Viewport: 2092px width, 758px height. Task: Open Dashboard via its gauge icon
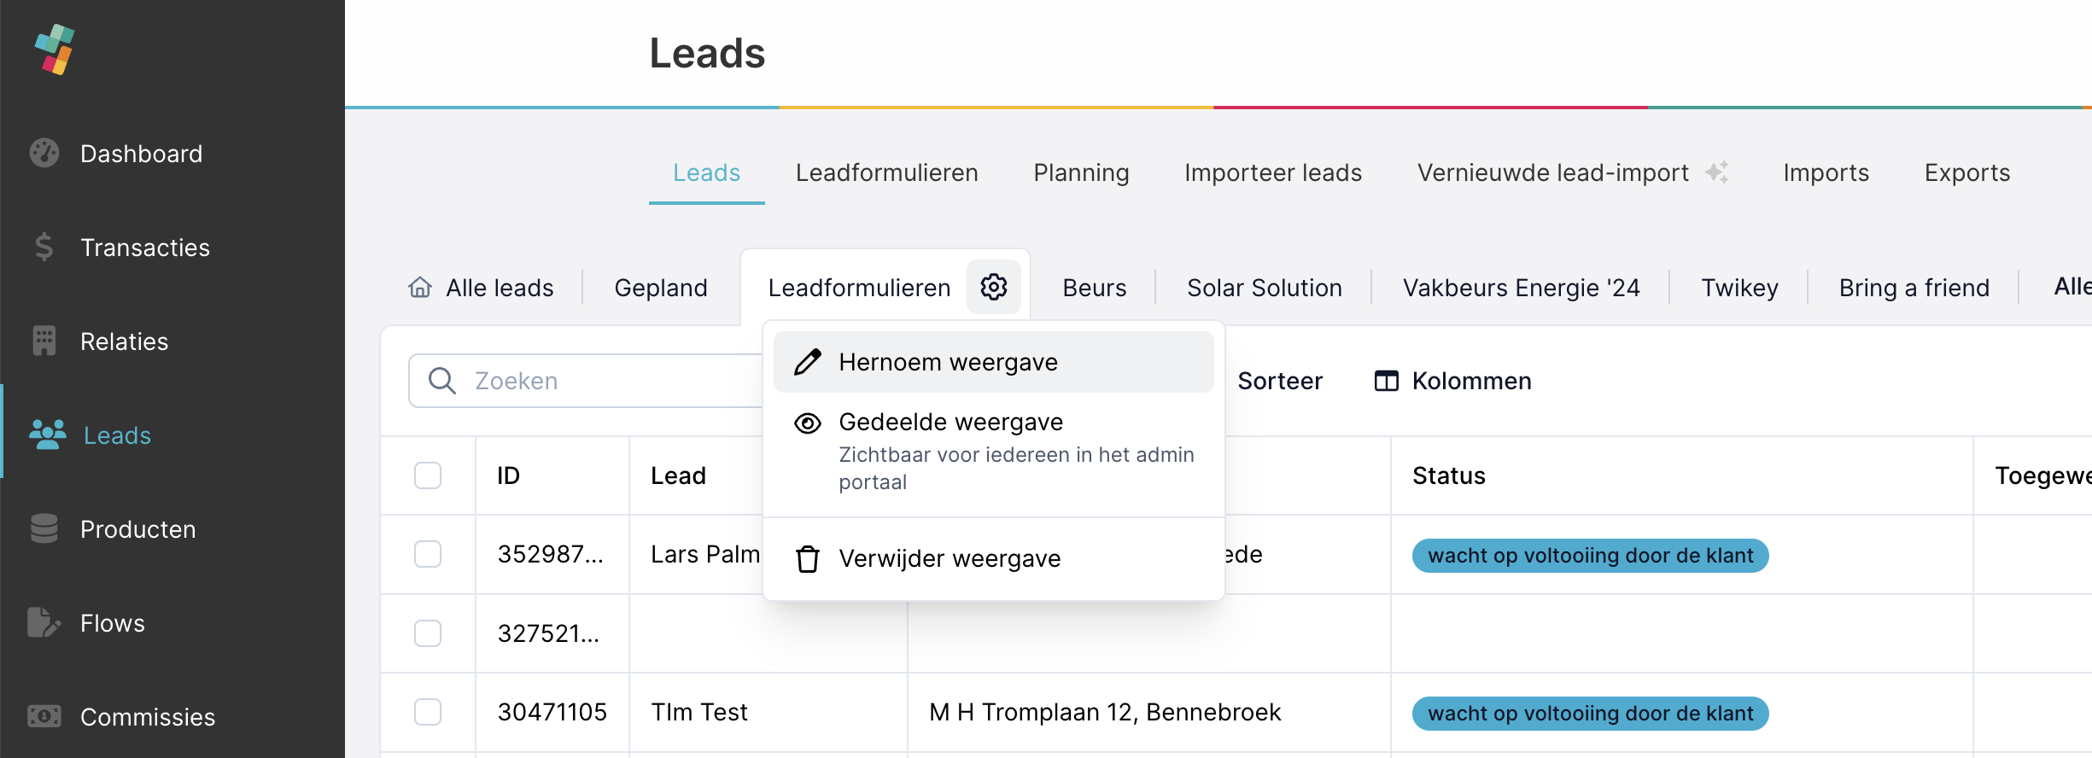(x=44, y=154)
